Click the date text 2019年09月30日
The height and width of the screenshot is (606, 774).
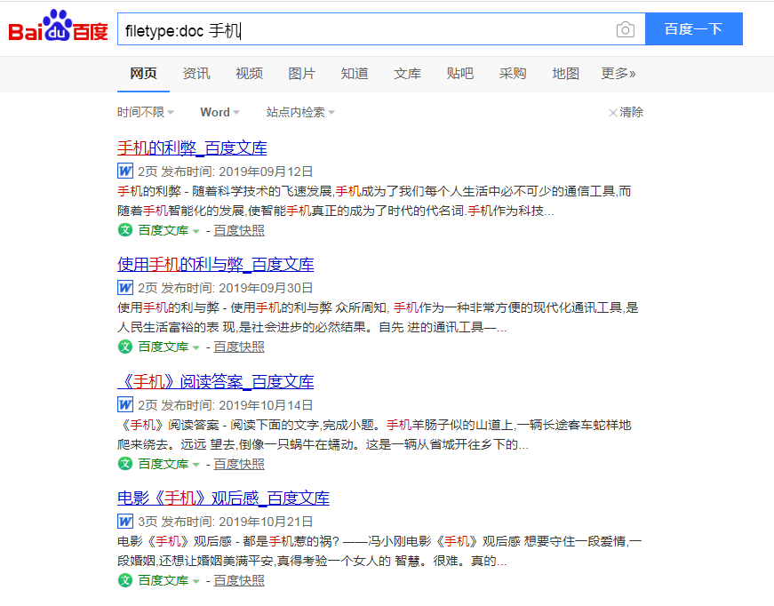click(x=266, y=288)
